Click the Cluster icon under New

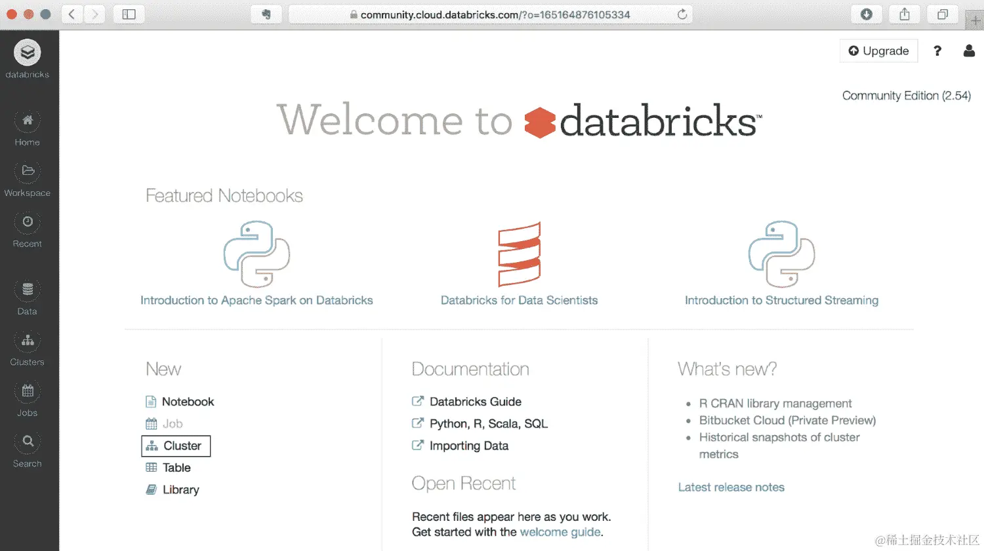pyautogui.click(x=152, y=446)
